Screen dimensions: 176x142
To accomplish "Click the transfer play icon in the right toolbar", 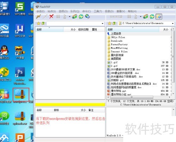I will click(x=136, y=17).
